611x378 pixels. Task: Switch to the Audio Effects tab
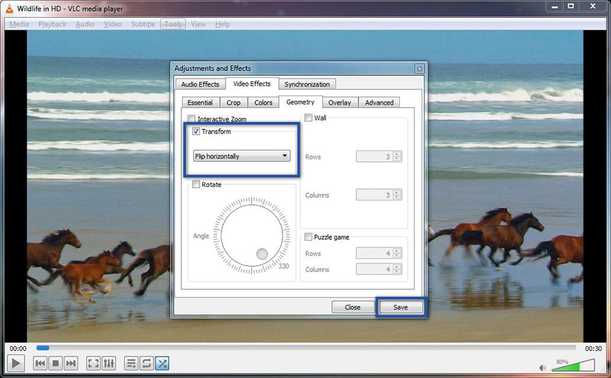pyautogui.click(x=200, y=84)
